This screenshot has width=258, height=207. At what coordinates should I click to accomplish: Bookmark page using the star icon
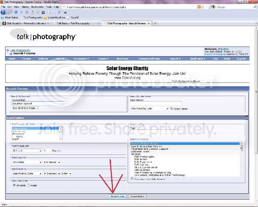coord(203,7)
